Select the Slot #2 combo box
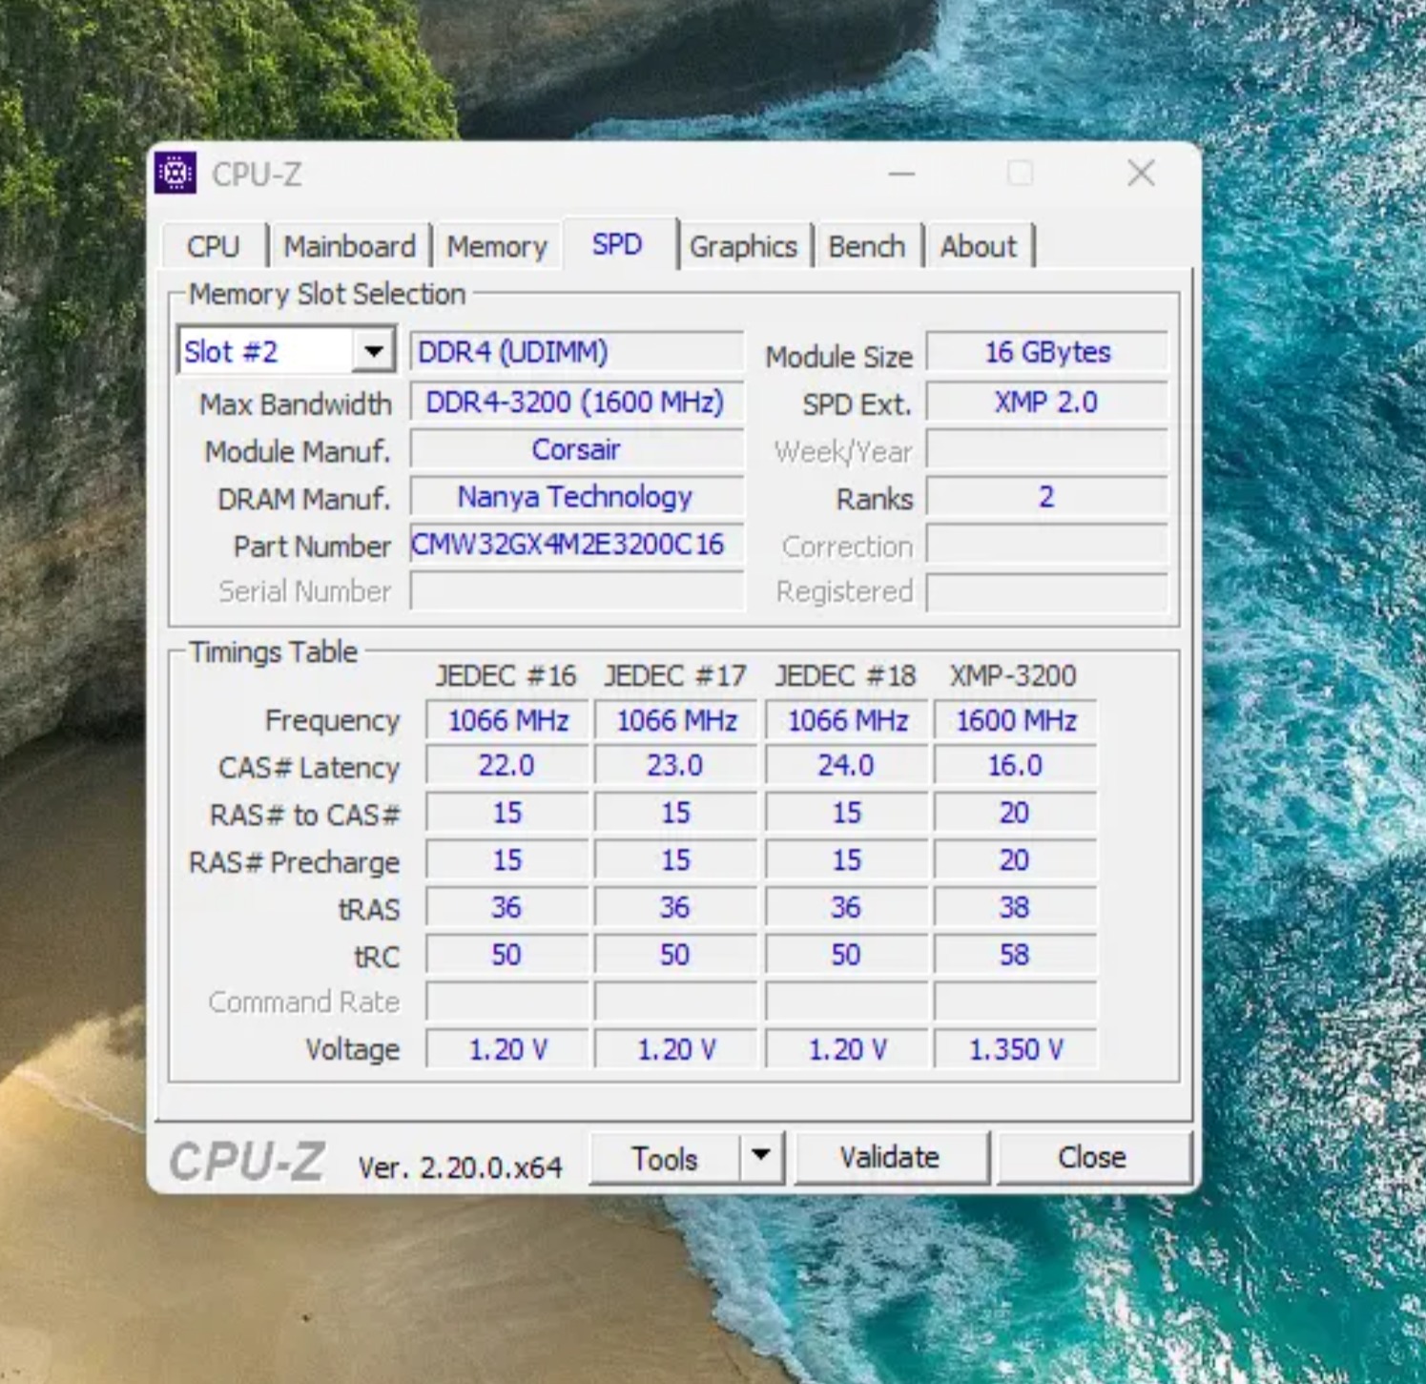 [286, 352]
